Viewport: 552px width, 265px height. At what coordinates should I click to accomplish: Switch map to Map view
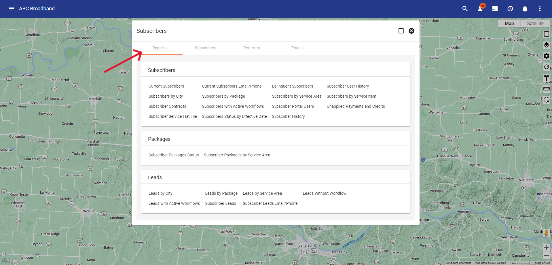[509, 23]
